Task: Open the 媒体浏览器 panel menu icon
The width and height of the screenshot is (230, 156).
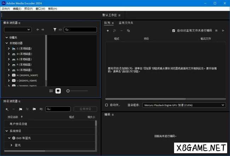Action: [x=19, y=23]
